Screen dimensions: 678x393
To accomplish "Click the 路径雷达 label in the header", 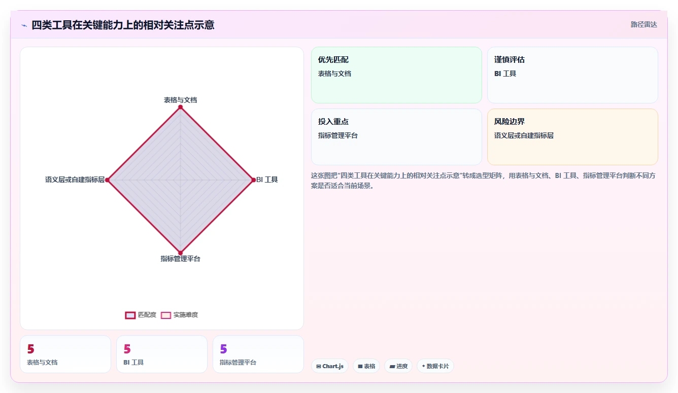I will 643,24.
